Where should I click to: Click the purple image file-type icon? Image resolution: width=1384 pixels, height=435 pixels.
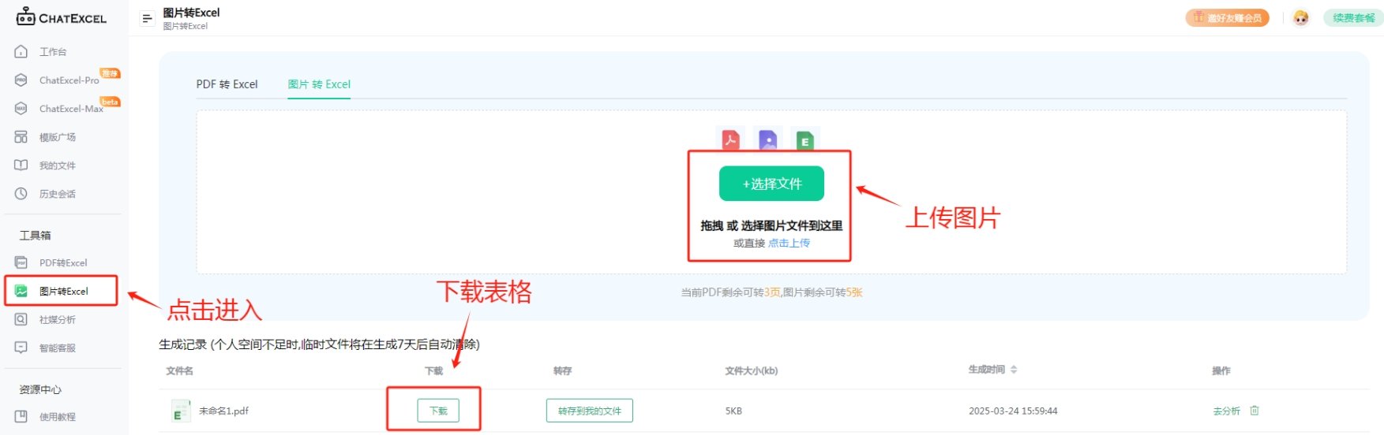click(767, 139)
